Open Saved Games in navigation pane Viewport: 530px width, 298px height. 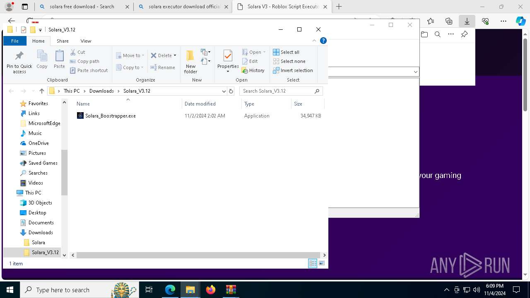(x=43, y=163)
